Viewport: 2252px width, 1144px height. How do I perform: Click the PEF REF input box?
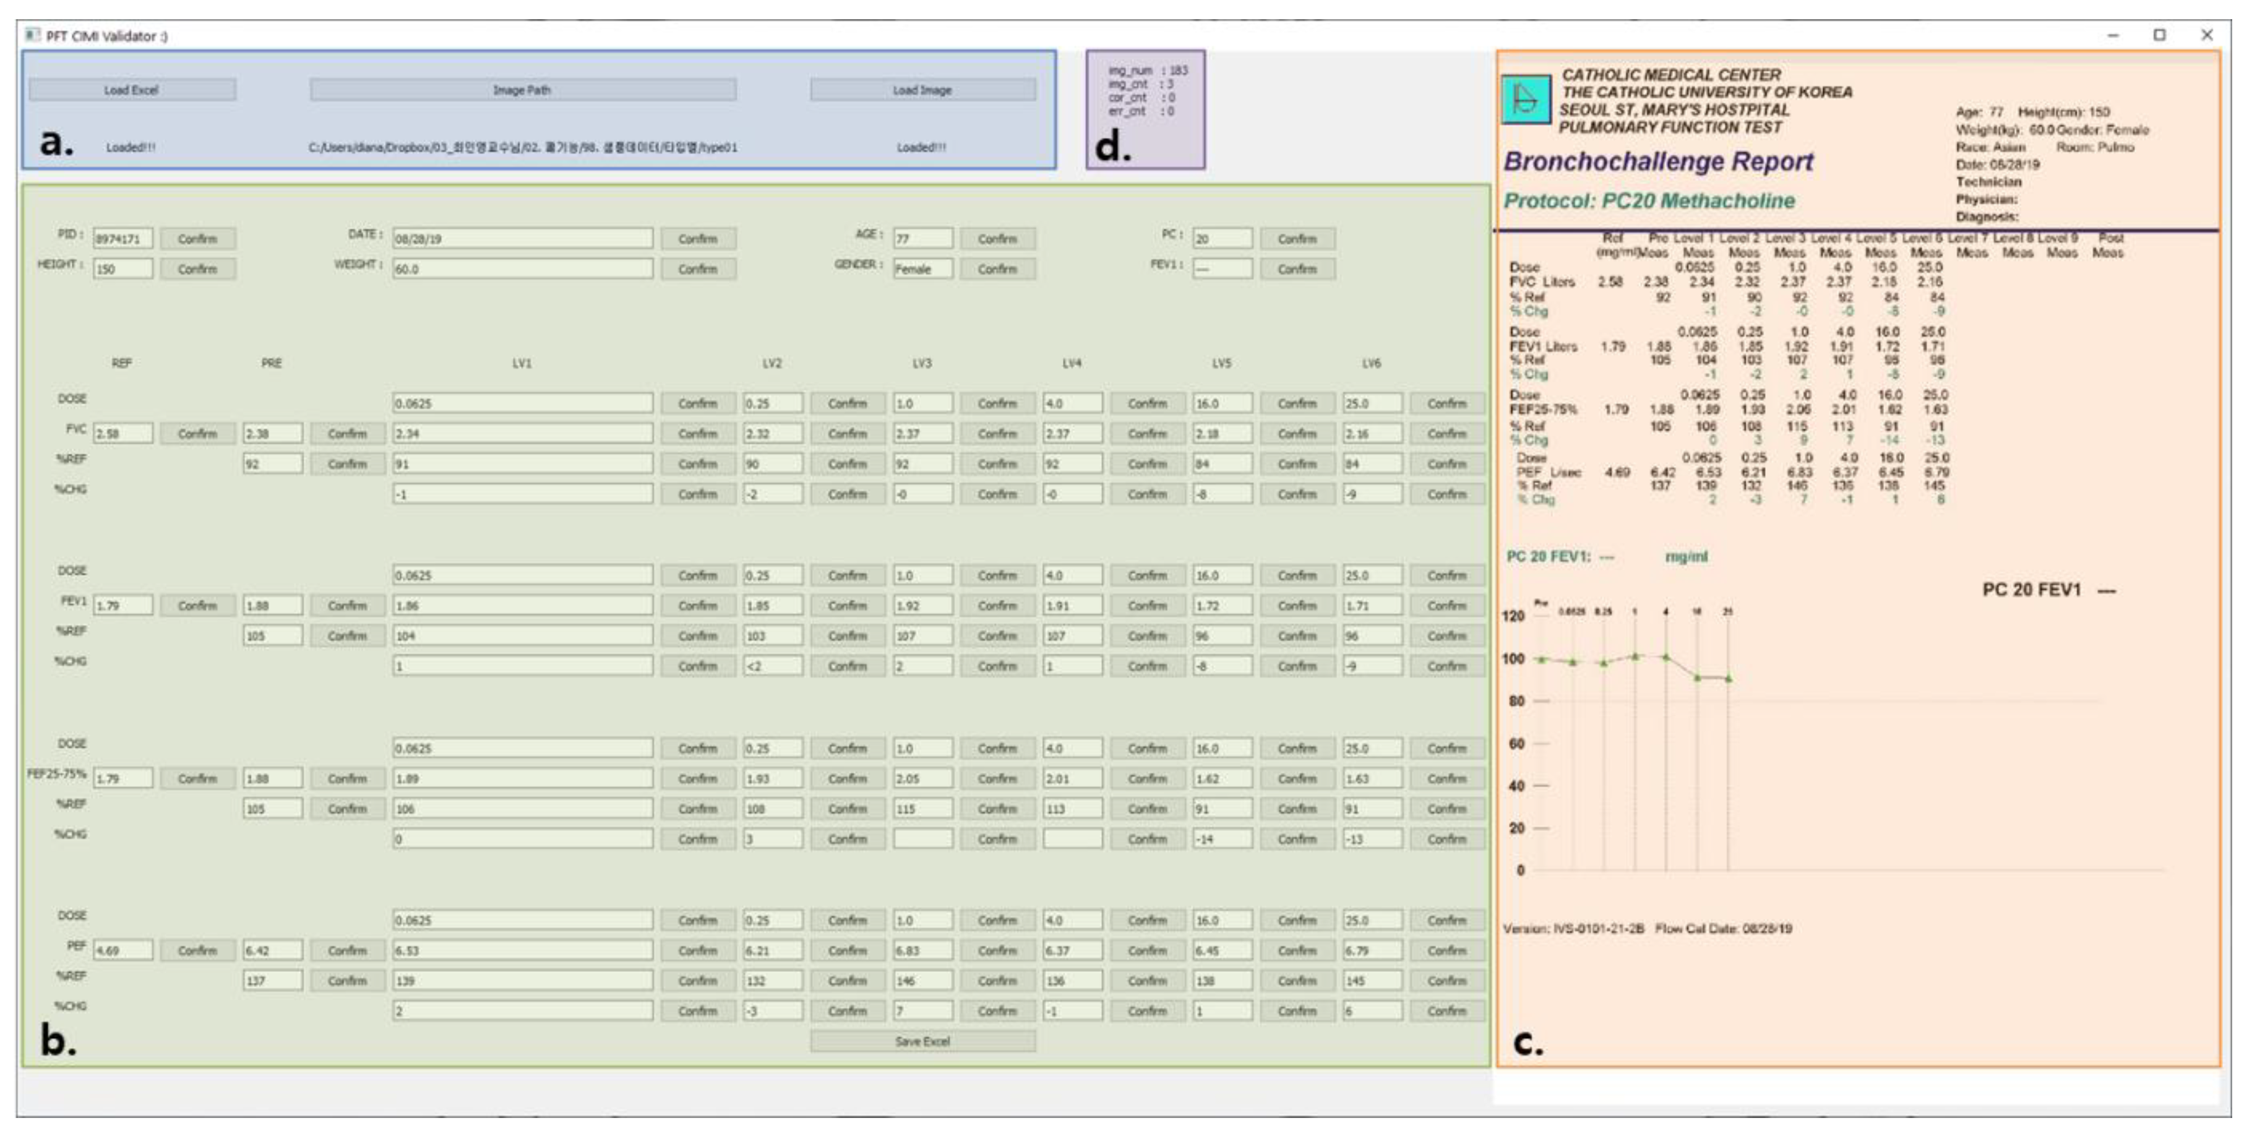(x=122, y=950)
